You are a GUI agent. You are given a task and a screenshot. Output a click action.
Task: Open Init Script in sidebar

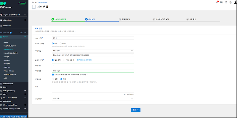pyautogui.click(x=7, y=67)
